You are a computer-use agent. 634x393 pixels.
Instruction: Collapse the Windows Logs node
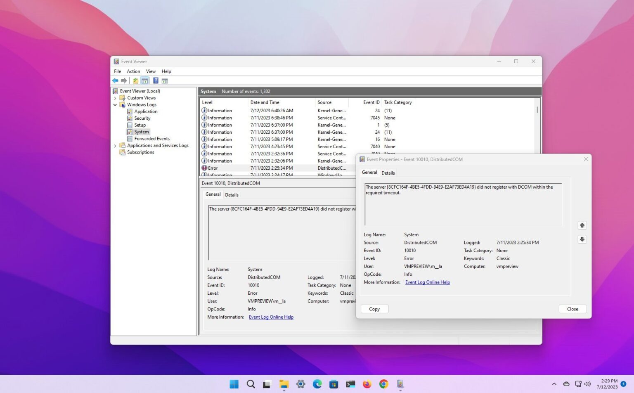point(115,104)
